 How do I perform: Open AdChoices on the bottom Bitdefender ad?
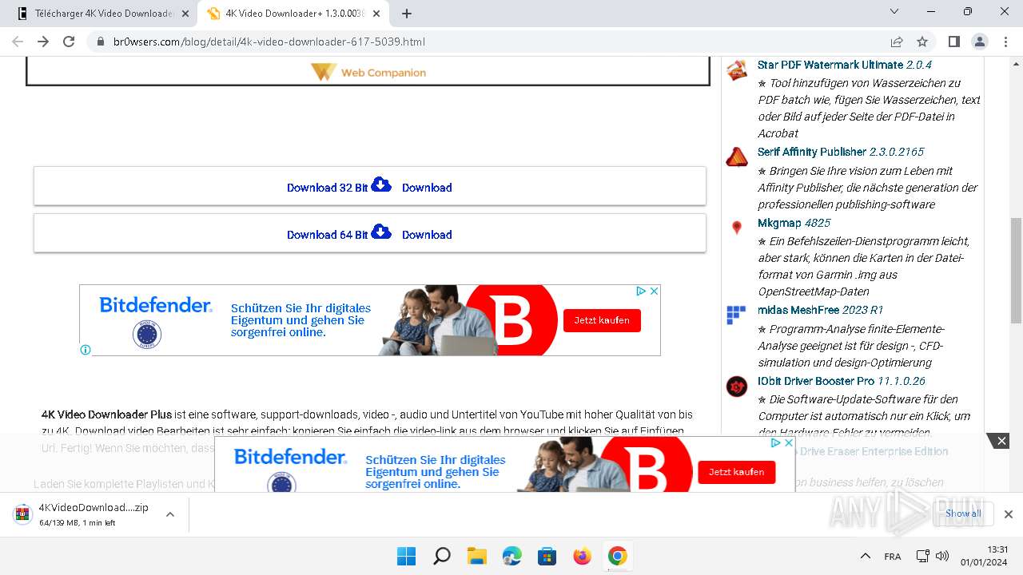click(775, 442)
